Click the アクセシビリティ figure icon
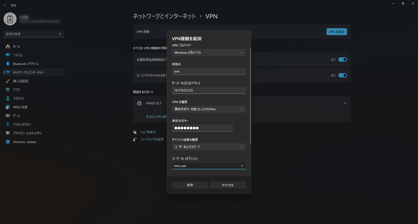 click(x=8, y=125)
